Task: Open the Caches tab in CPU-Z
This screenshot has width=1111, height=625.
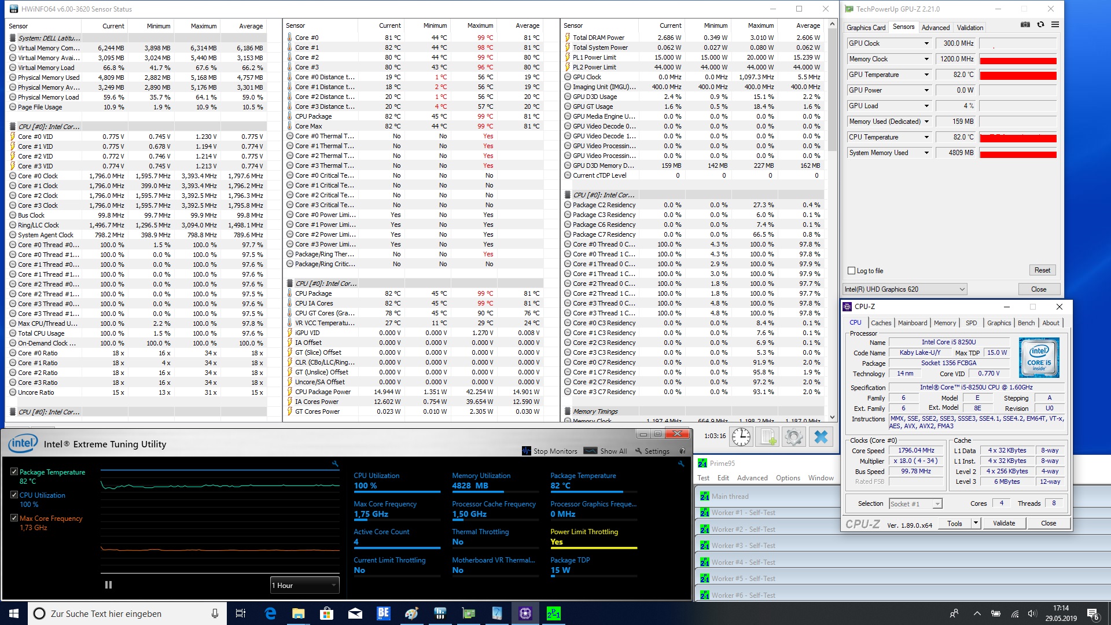Action: point(881,323)
